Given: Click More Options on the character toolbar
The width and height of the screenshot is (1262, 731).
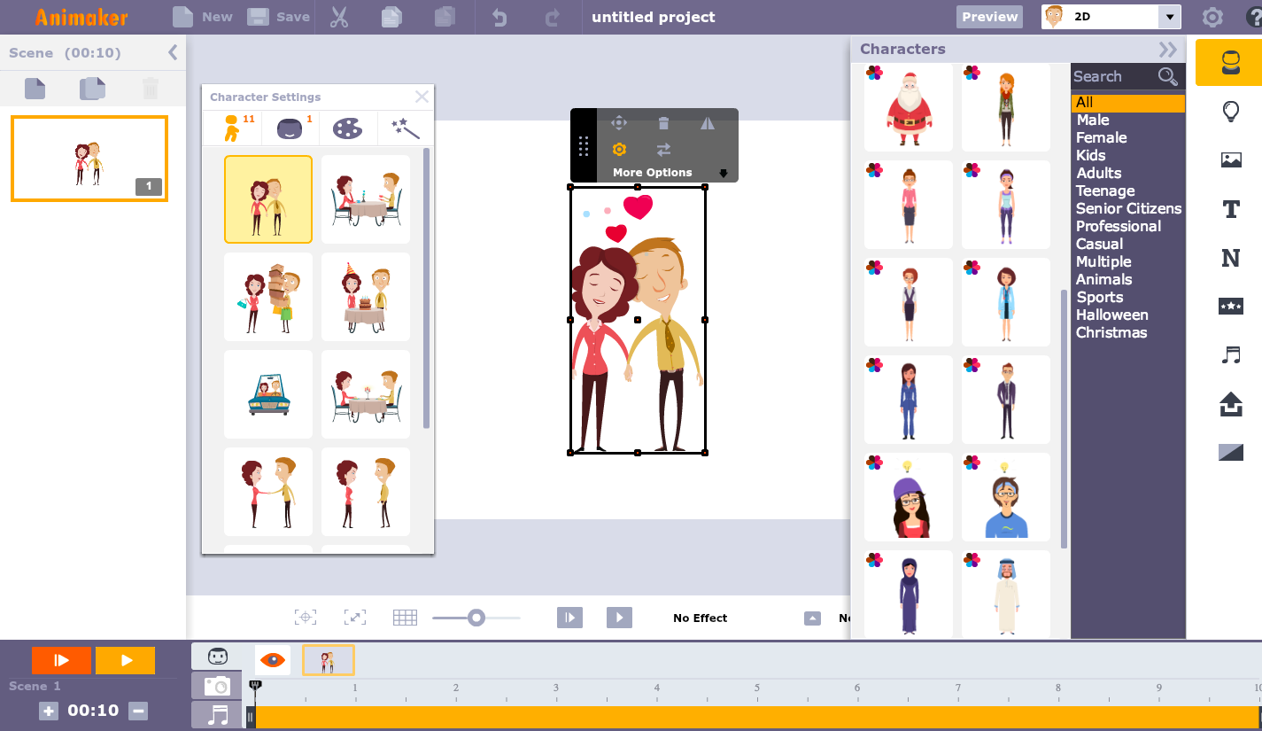Looking at the screenshot, I should click(653, 172).
